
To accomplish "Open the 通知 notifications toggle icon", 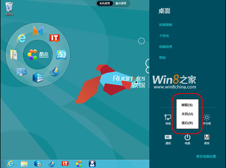I will point(168,138).
